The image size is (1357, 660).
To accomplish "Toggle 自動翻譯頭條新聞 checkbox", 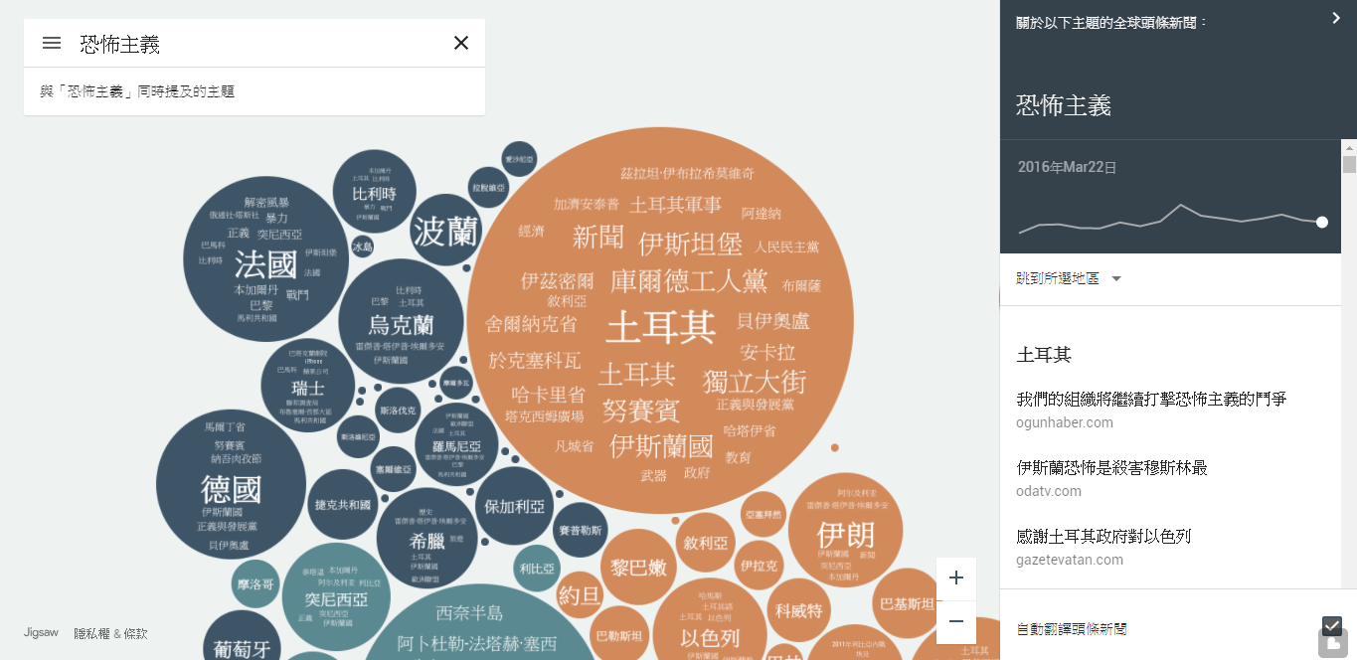I will 1332,626.
